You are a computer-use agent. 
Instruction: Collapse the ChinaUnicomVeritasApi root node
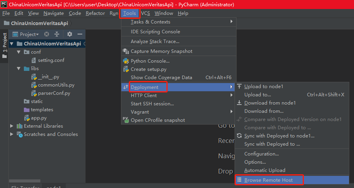[11, 43]
